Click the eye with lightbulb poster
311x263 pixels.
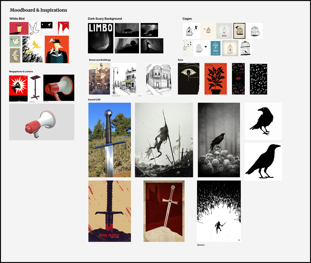coord(189,79)
